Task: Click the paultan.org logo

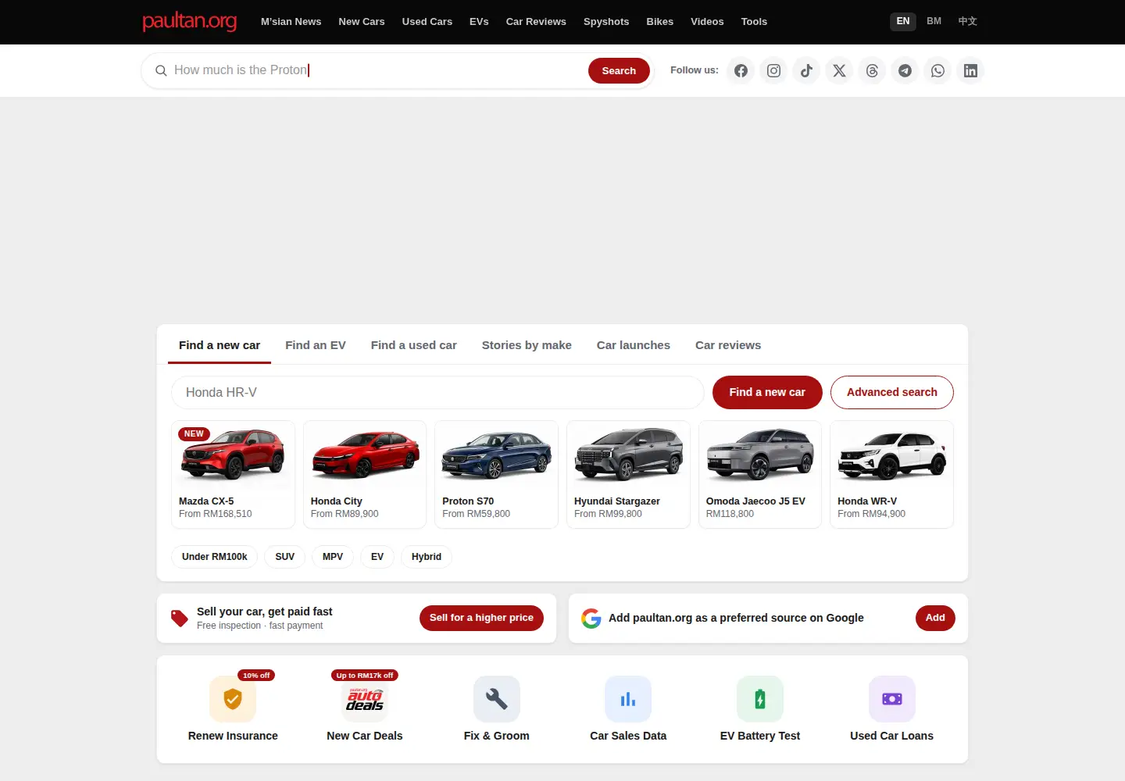Action: pyautogui.click(x=189, y=21)
